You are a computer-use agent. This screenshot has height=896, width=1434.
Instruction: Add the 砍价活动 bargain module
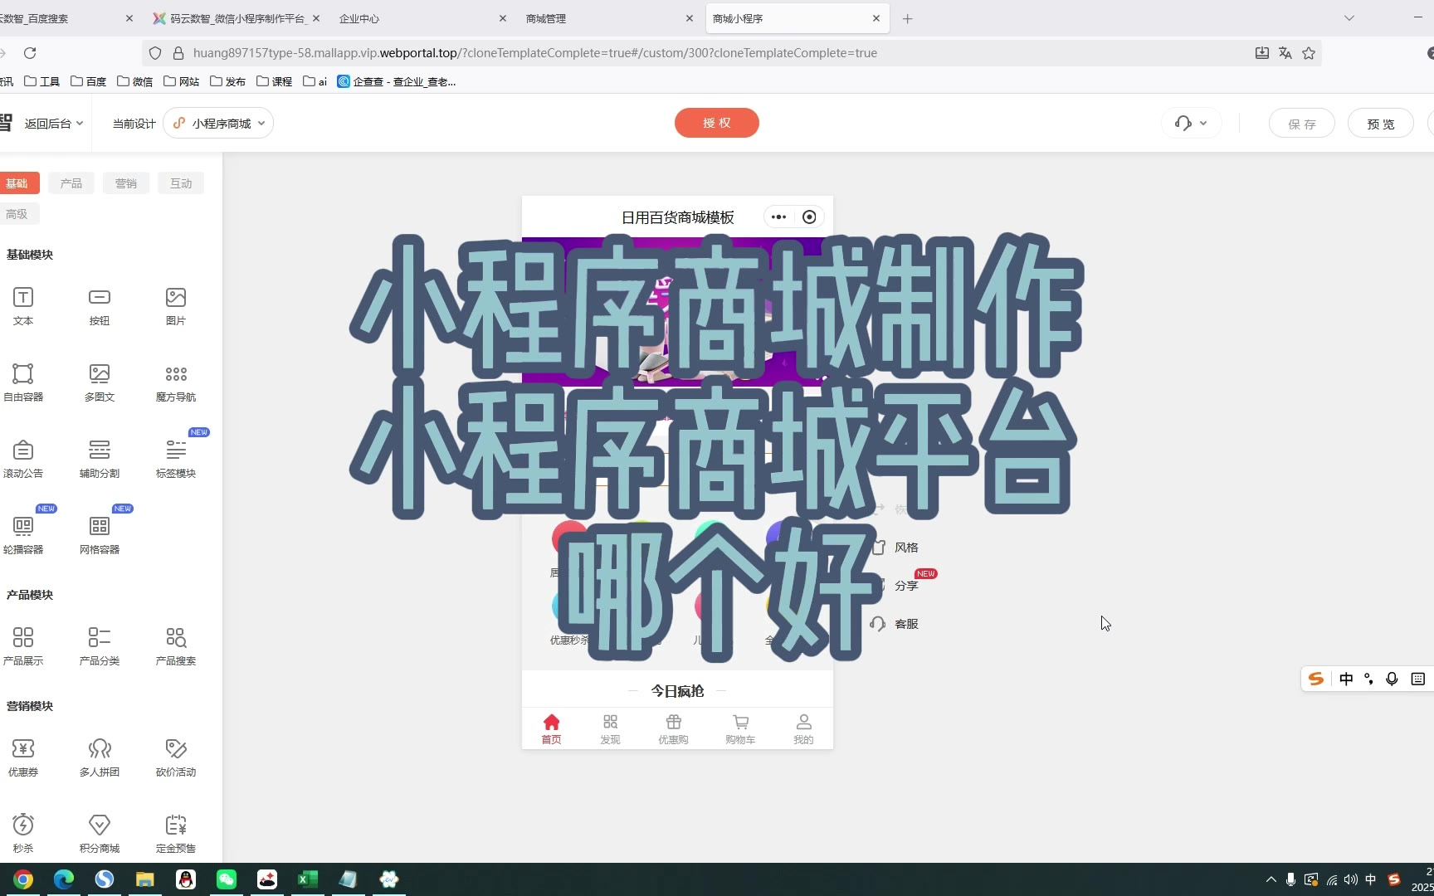(176, 757)
